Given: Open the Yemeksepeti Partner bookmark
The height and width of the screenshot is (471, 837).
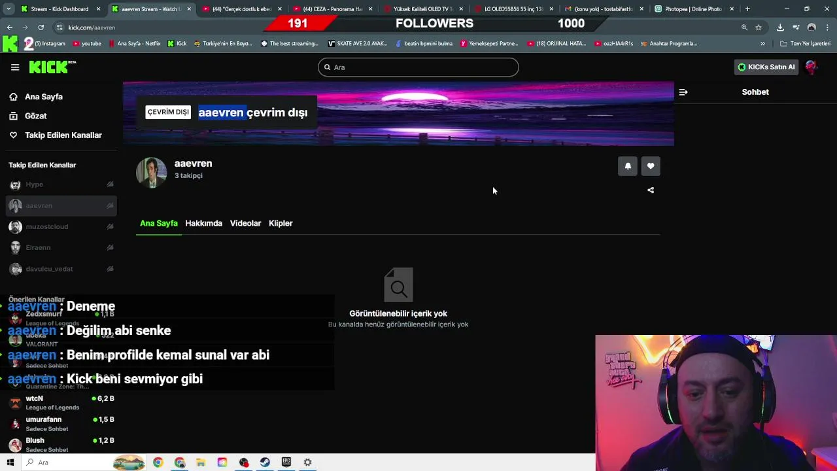Looking at the screenshot, I should click(489, 44).
